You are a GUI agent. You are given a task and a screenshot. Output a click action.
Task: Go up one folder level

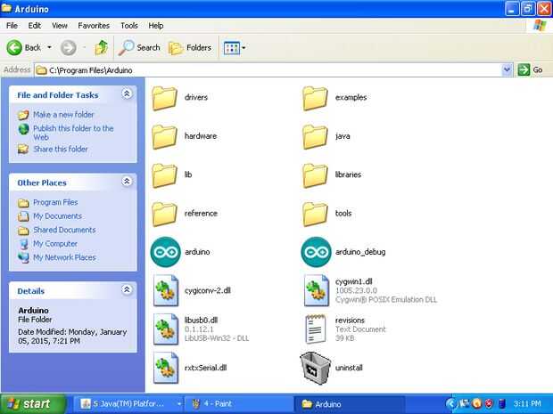point(101,47)
